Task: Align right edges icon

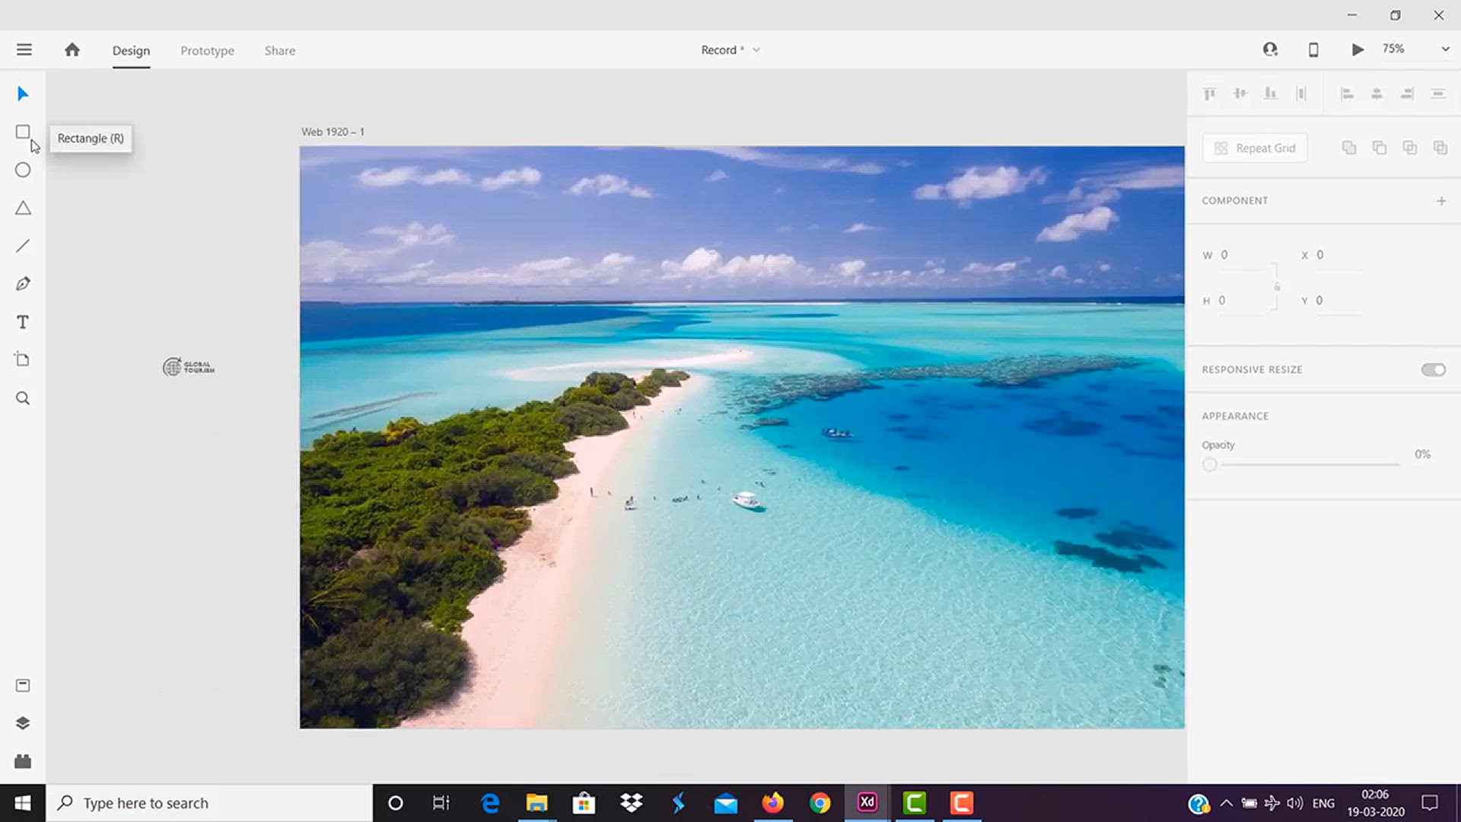Action: (1408, 94)
